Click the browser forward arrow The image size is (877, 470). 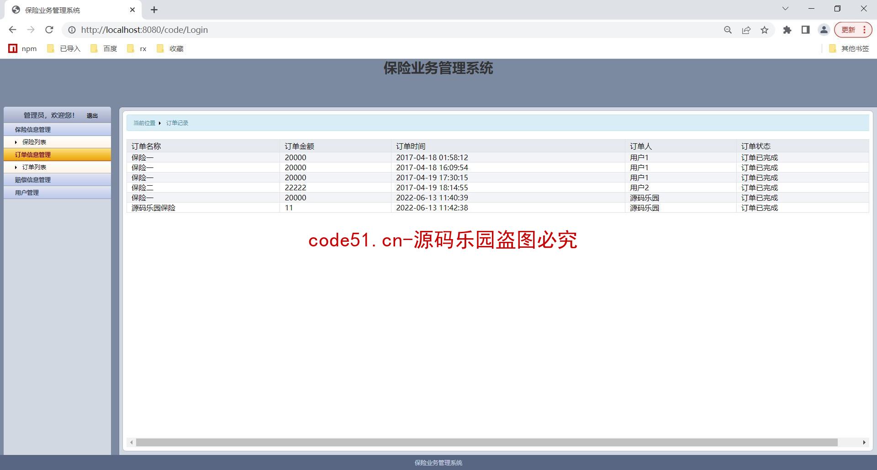[31, 30]
